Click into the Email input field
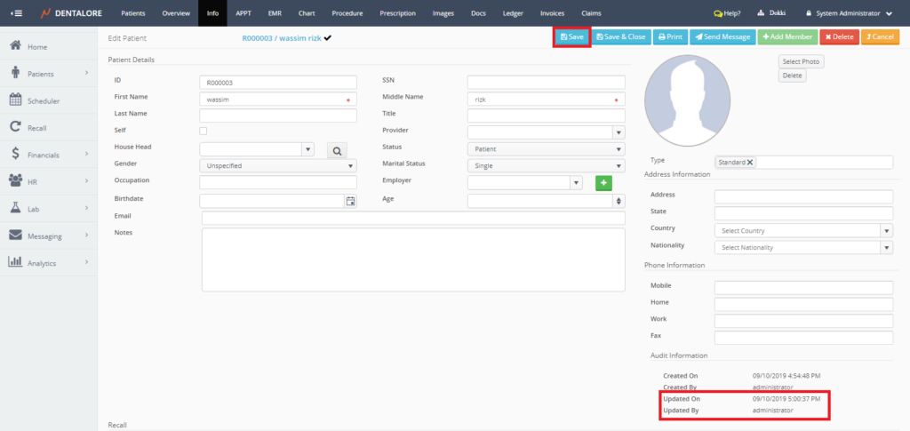This screenshot has height=431, width=910. [413, 218]
